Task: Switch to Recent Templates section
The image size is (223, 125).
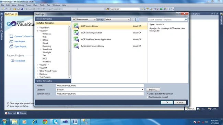Action: 53,19
